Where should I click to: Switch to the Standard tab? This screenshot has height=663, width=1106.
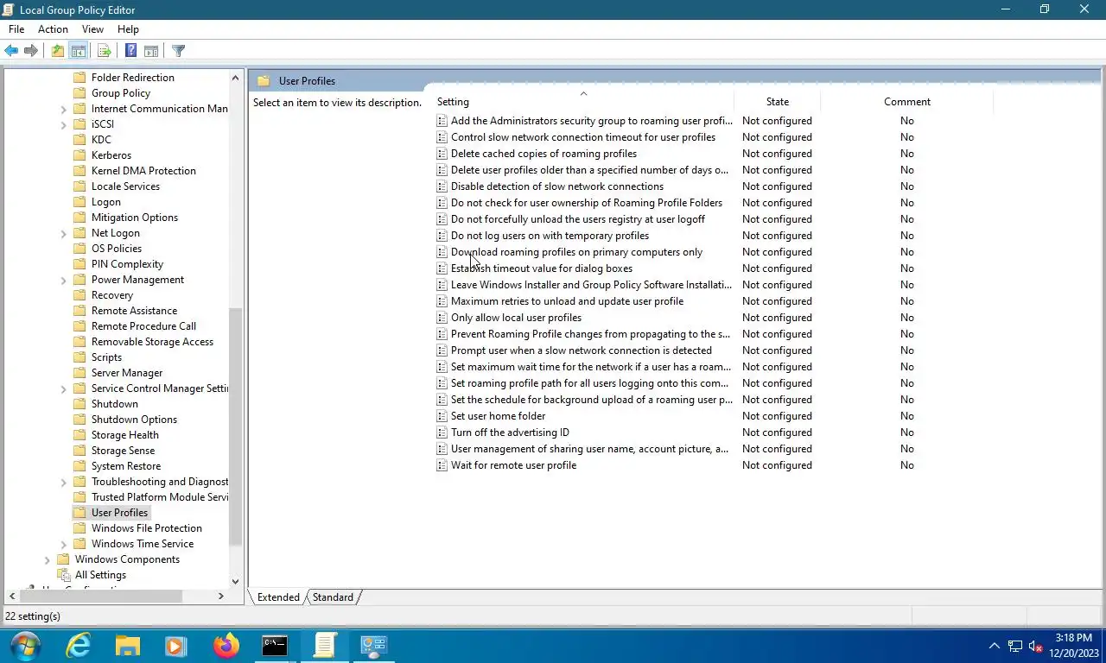coord(333,597)
